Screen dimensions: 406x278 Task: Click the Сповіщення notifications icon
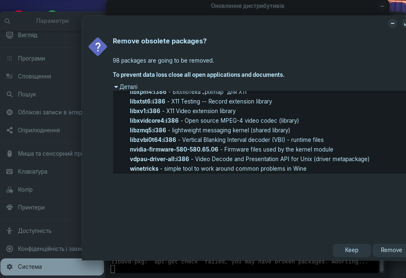[x=10, y=76]
